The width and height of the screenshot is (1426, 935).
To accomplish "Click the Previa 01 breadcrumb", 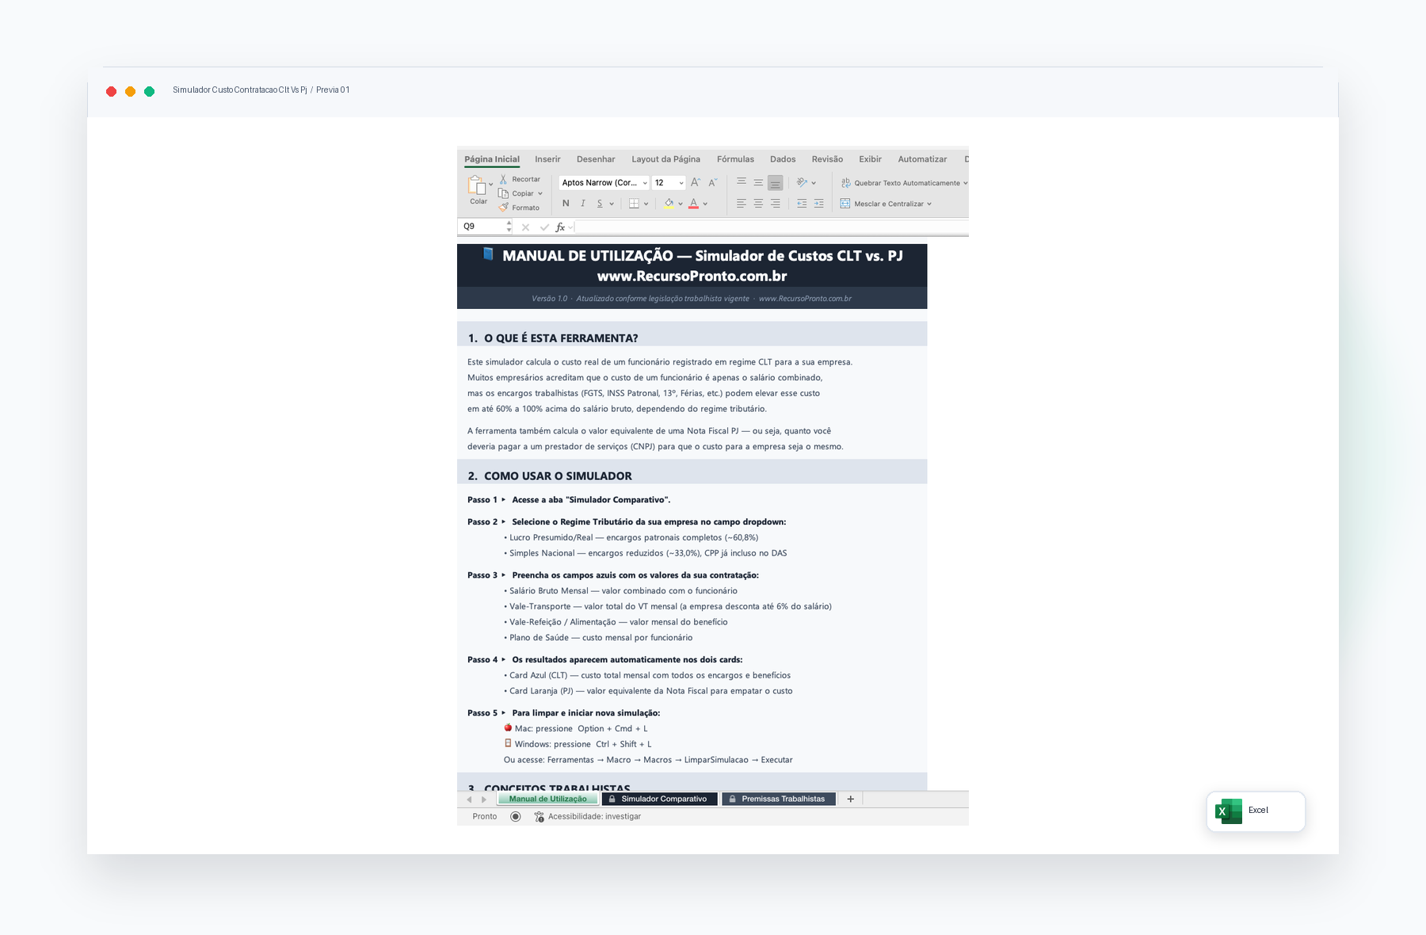I will click(333, 90).
